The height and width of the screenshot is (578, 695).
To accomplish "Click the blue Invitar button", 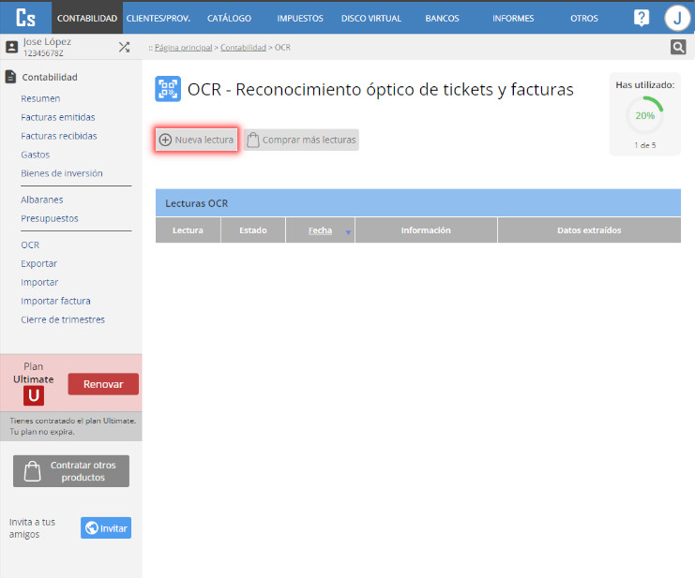I will [x=106, y=528].
